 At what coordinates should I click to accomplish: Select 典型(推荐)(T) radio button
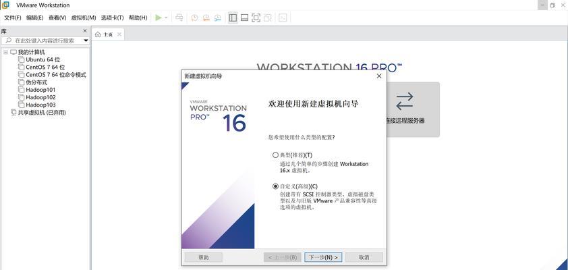pos(275,155)
